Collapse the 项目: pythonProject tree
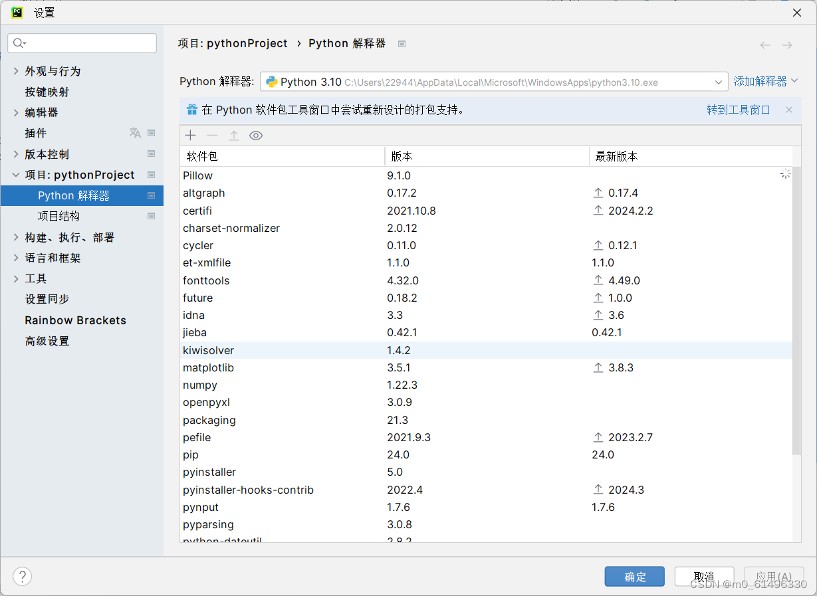This screenshot has height=596, width=817. [15, 175]
